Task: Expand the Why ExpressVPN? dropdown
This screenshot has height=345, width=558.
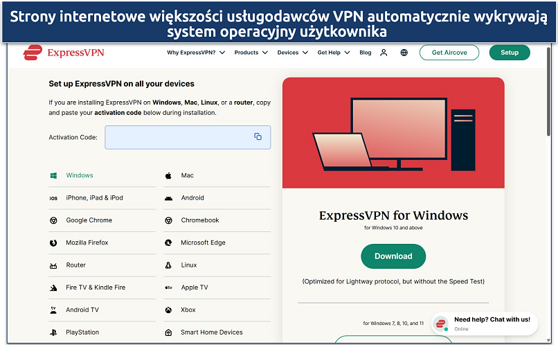Action: click(x=196, y=53)
